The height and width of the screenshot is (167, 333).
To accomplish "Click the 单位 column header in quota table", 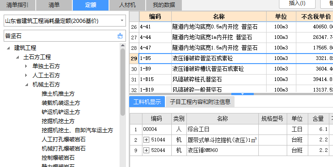I will 281,16.
